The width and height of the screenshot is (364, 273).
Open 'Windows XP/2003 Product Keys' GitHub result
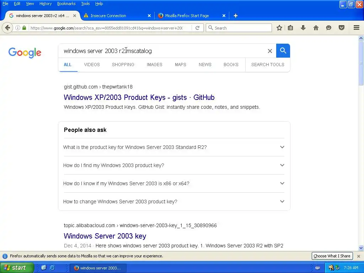coord(139,97)
